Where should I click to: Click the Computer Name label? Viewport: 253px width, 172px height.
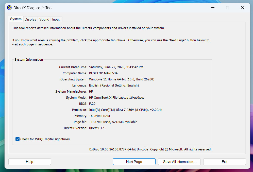pos(75,73)
